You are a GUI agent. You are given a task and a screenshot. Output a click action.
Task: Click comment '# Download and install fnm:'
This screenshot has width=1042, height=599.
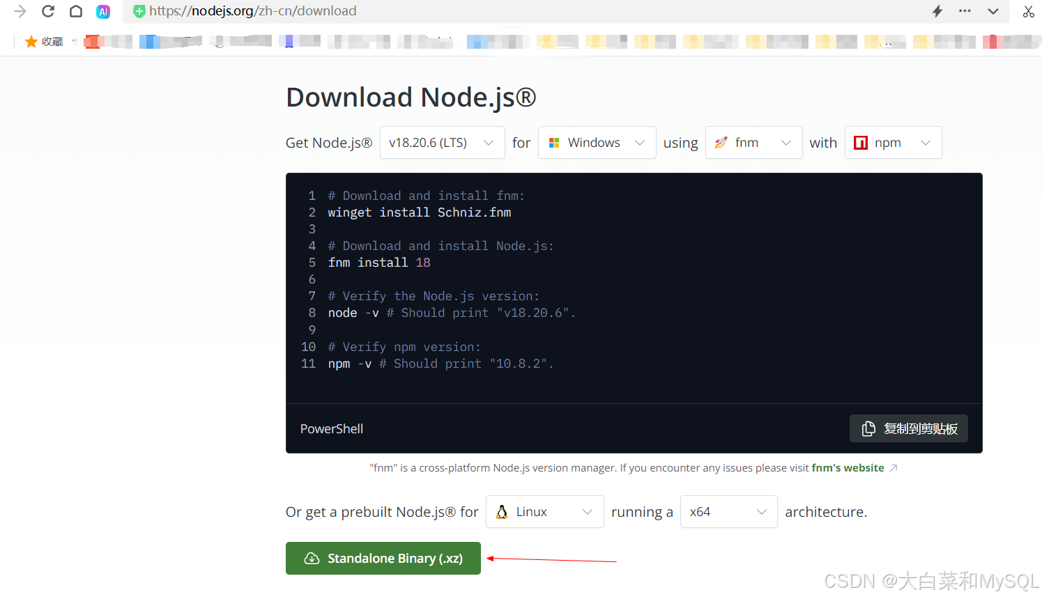pos(426,196)
